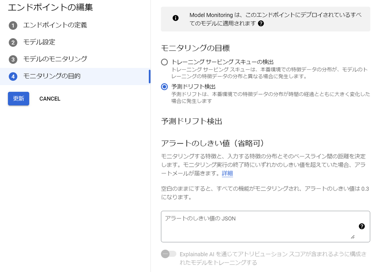Click step 4 number circle icon
This screenshot has height=272, width=377.
[x=13, y=76]
